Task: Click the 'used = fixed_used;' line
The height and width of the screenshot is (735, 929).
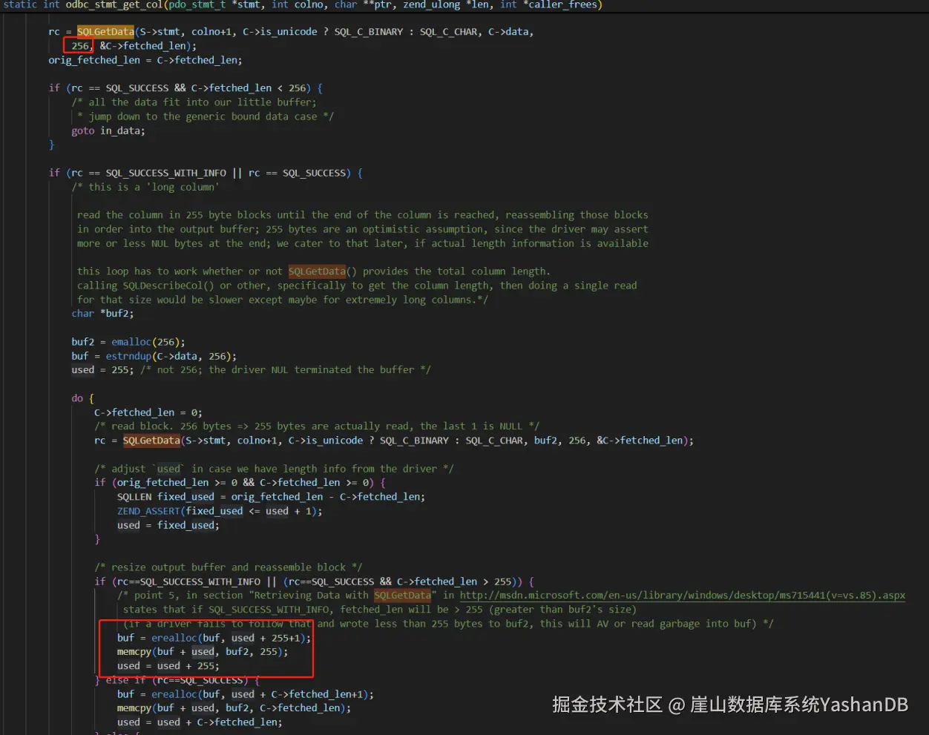Action: pos(168,525)
